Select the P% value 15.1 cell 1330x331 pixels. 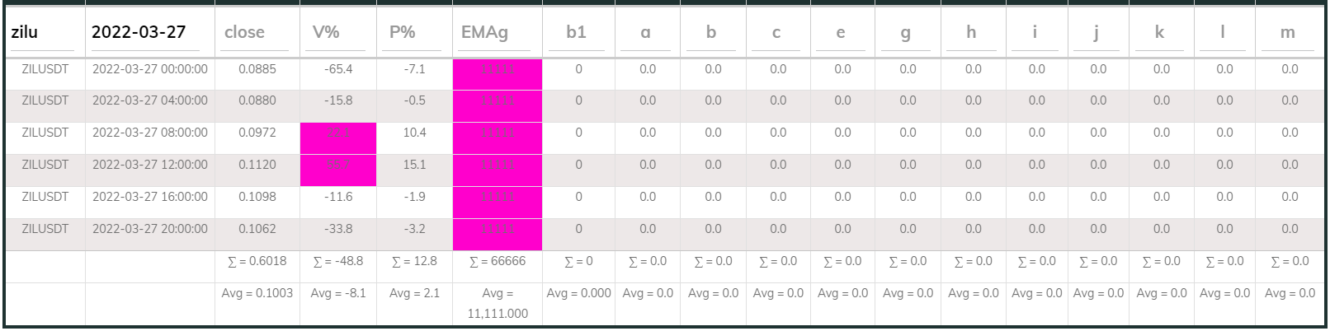[x=414, y=165]
